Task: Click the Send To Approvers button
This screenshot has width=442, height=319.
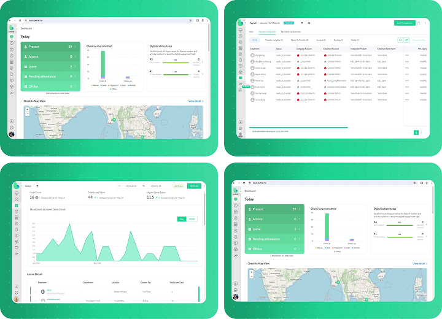Action: 404,23
